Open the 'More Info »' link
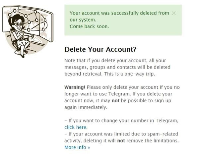The image size is (199, 156). [77, 147]
